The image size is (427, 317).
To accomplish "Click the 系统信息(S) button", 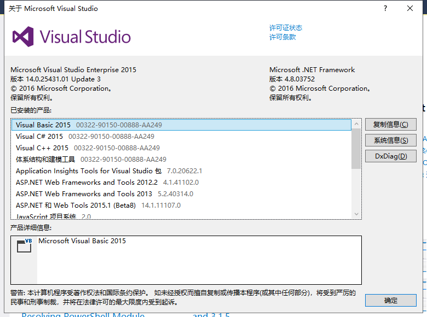I will click(390, 140).
